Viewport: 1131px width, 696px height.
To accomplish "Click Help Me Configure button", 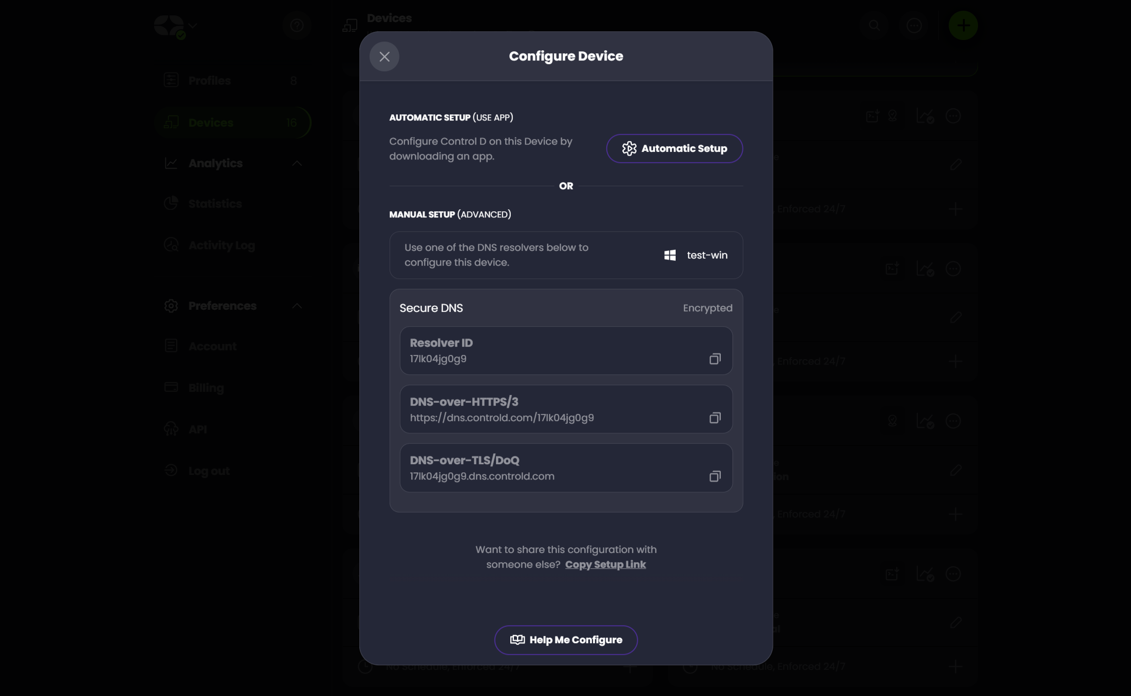I will point(566,640).
